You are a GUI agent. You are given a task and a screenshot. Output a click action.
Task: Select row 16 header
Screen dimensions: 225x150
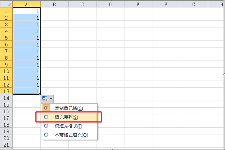[6, 111]
